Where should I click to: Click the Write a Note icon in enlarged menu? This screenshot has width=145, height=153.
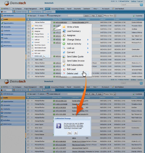[x=64, y=27]
